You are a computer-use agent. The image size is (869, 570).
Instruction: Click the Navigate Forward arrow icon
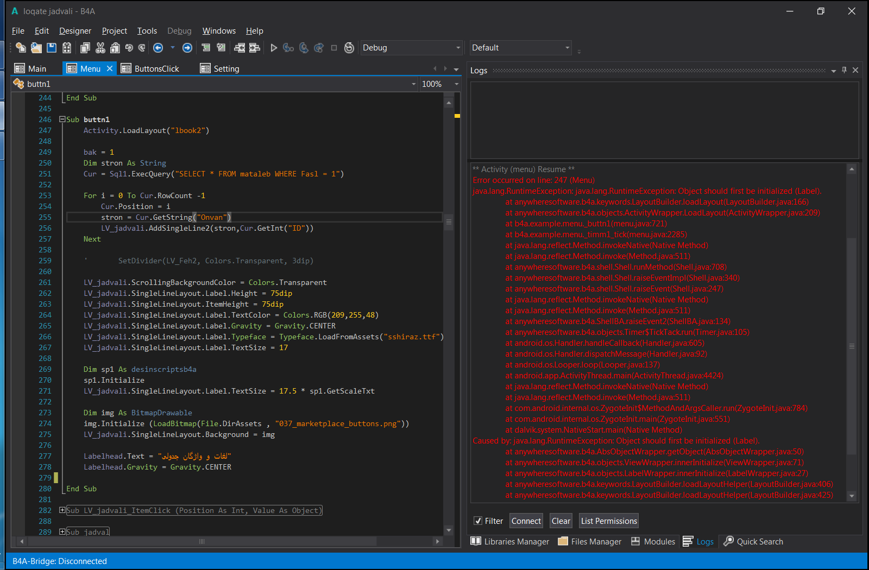(187, 48)
